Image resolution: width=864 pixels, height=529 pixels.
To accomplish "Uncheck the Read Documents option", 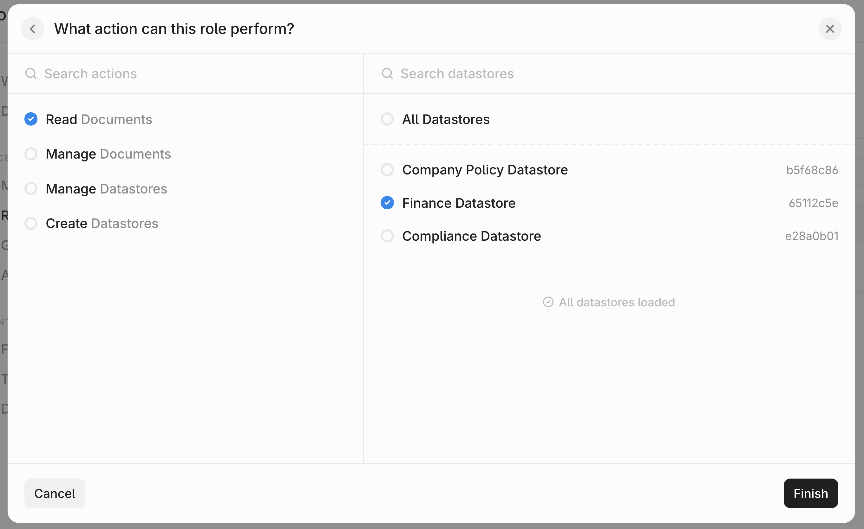I will pos(31,119).
